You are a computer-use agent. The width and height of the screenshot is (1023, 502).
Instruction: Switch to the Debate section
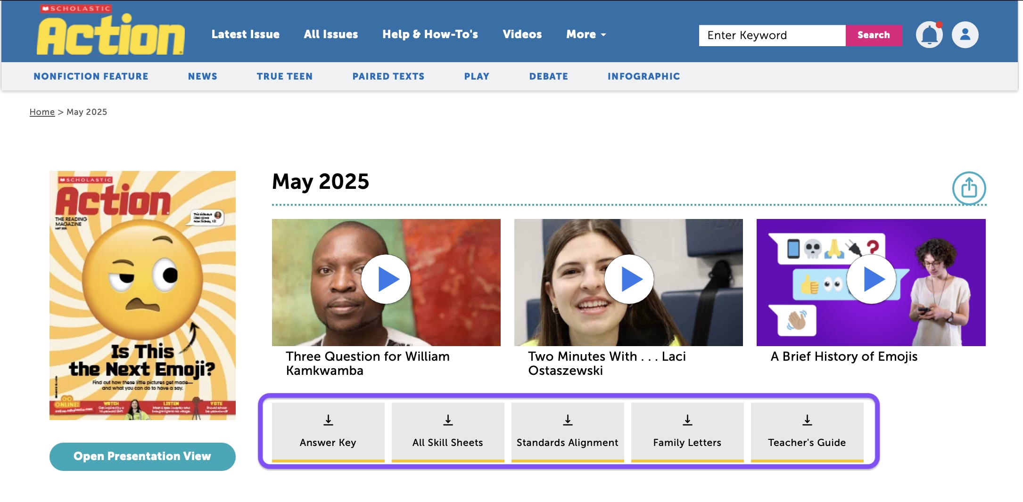click(549, 76)
